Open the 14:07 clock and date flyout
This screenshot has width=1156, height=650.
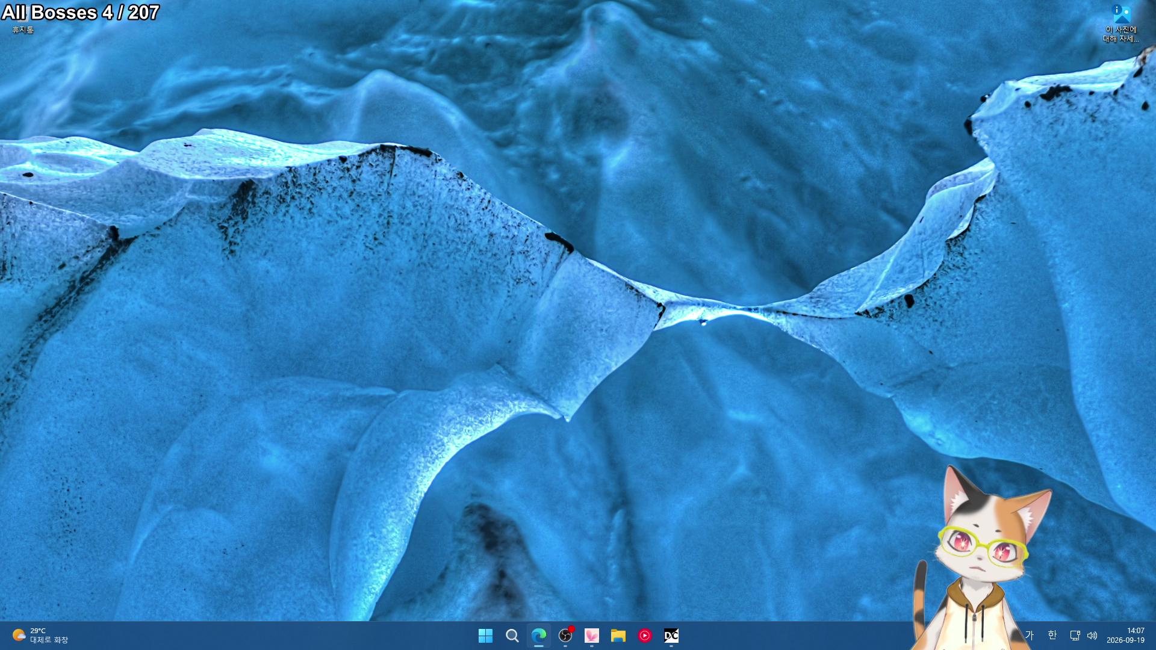(x=1125, y=636)
